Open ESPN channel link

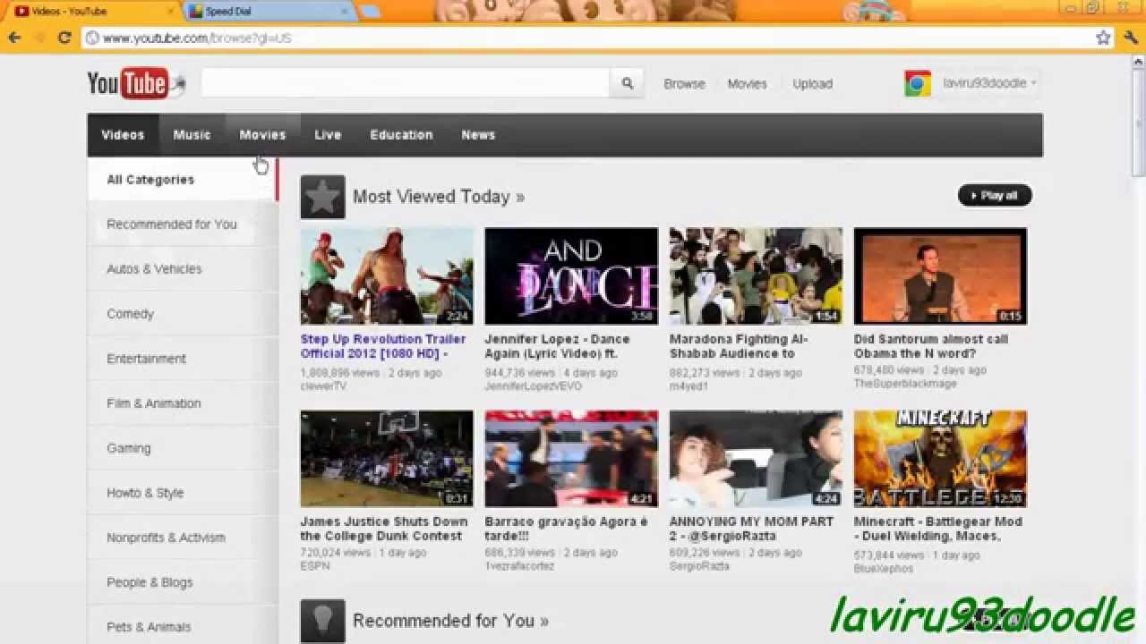point(314,566)
